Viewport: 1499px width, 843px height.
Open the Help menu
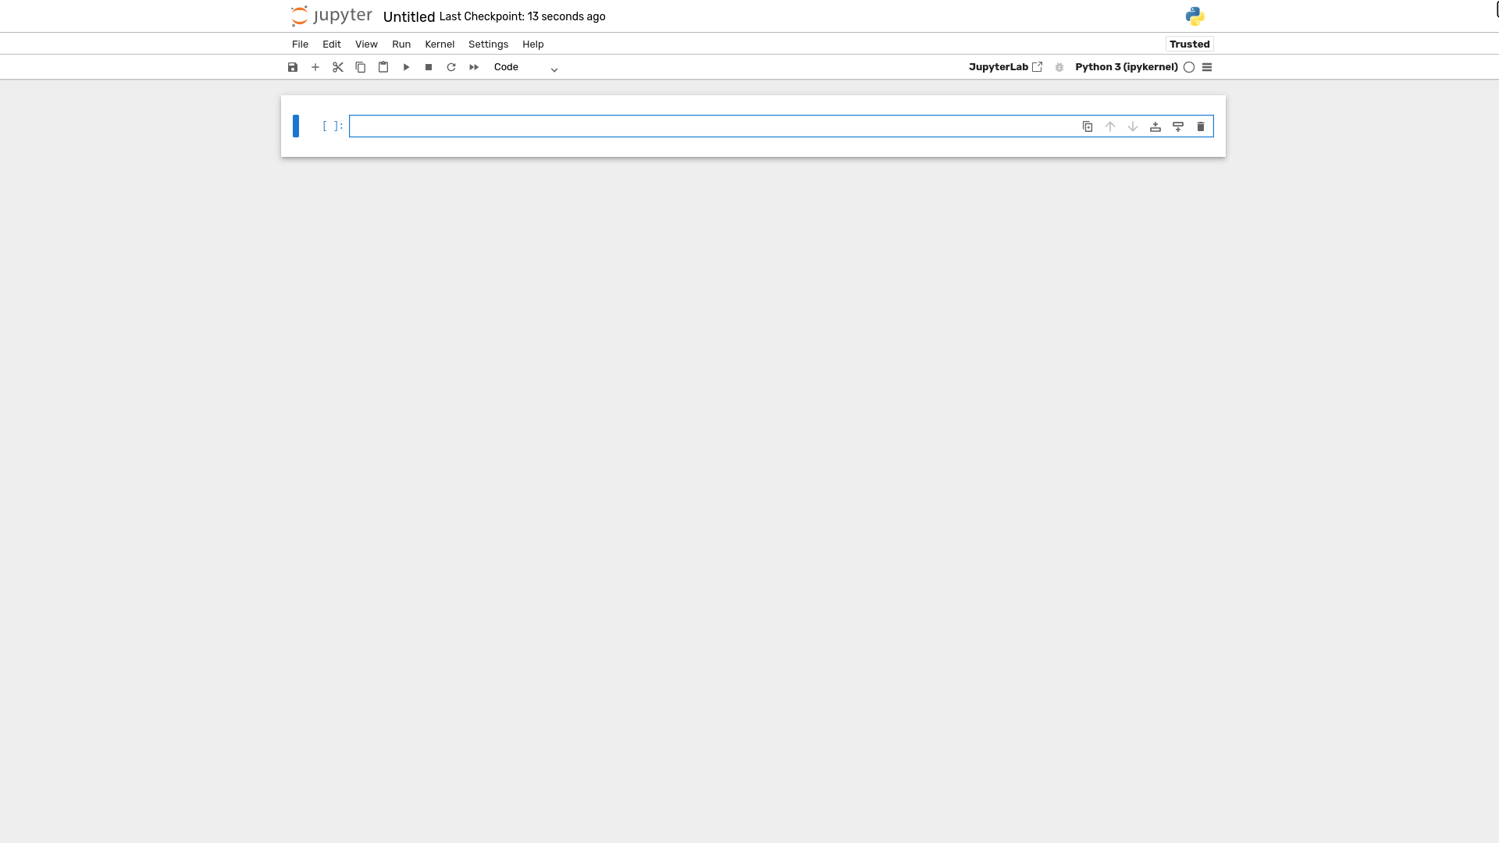533,44
